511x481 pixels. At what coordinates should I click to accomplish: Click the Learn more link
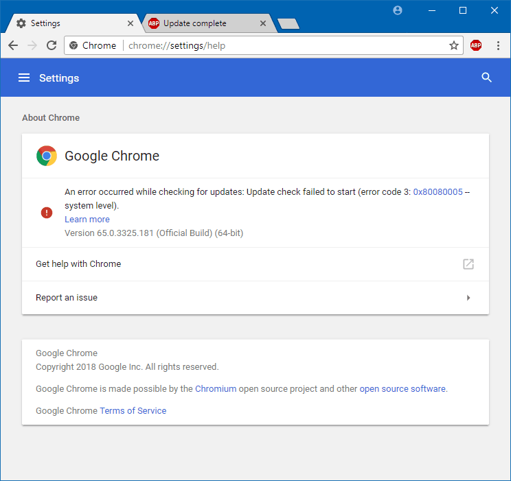87,220
